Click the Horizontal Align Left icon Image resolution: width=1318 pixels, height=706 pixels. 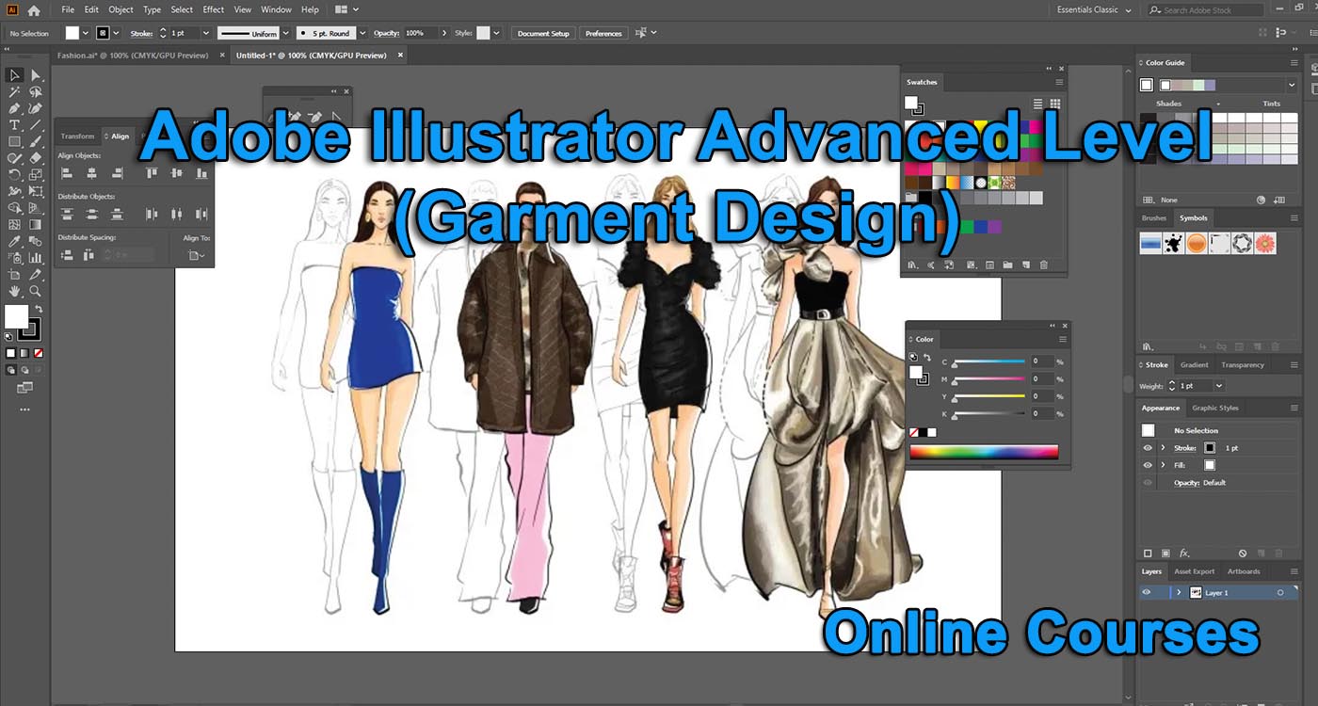tap(68, 172)
